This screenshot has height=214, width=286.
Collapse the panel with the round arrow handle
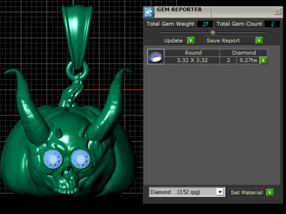(213, 32)
